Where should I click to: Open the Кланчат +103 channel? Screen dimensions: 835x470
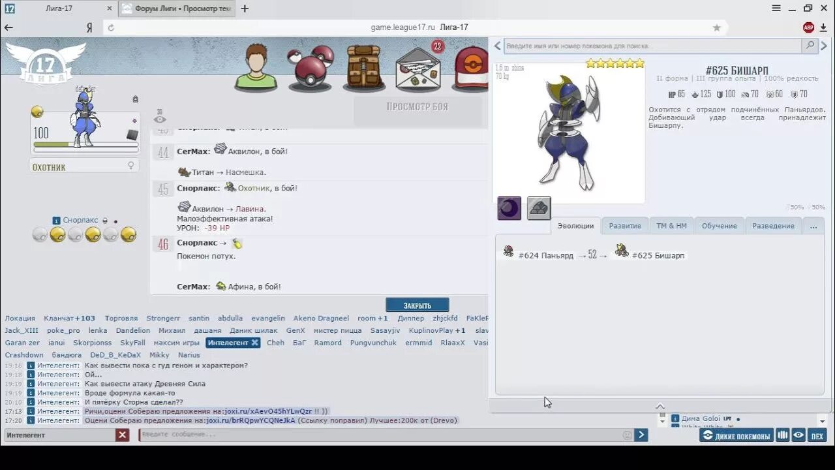click(70, 319)
